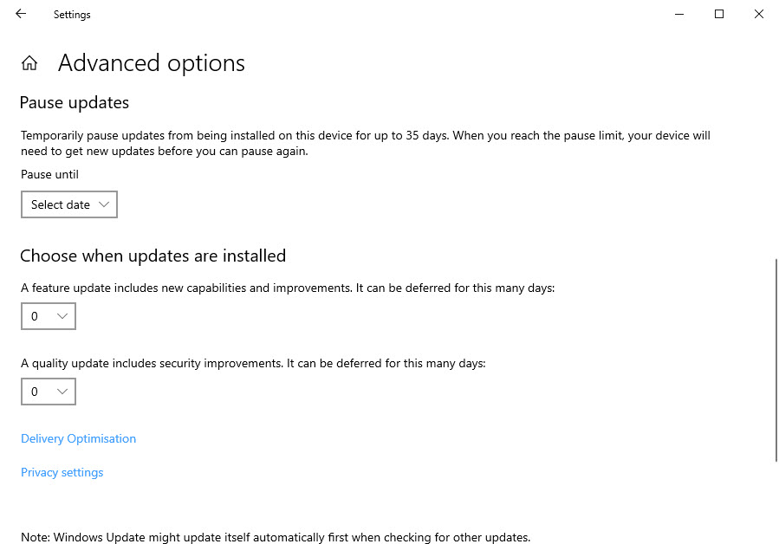Click the chevron beside Select date

(104, 204)
